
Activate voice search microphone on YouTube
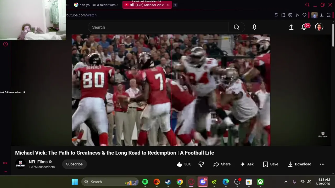tap(254, 27)
